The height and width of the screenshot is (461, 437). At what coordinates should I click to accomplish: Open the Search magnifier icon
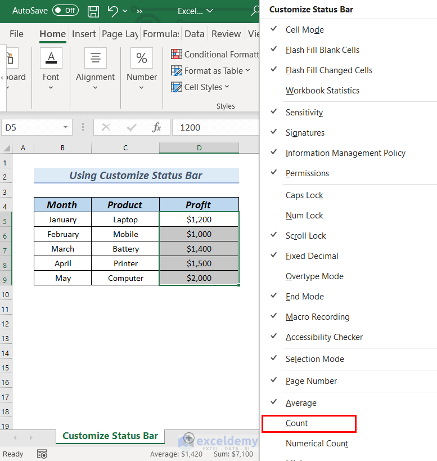255,11
